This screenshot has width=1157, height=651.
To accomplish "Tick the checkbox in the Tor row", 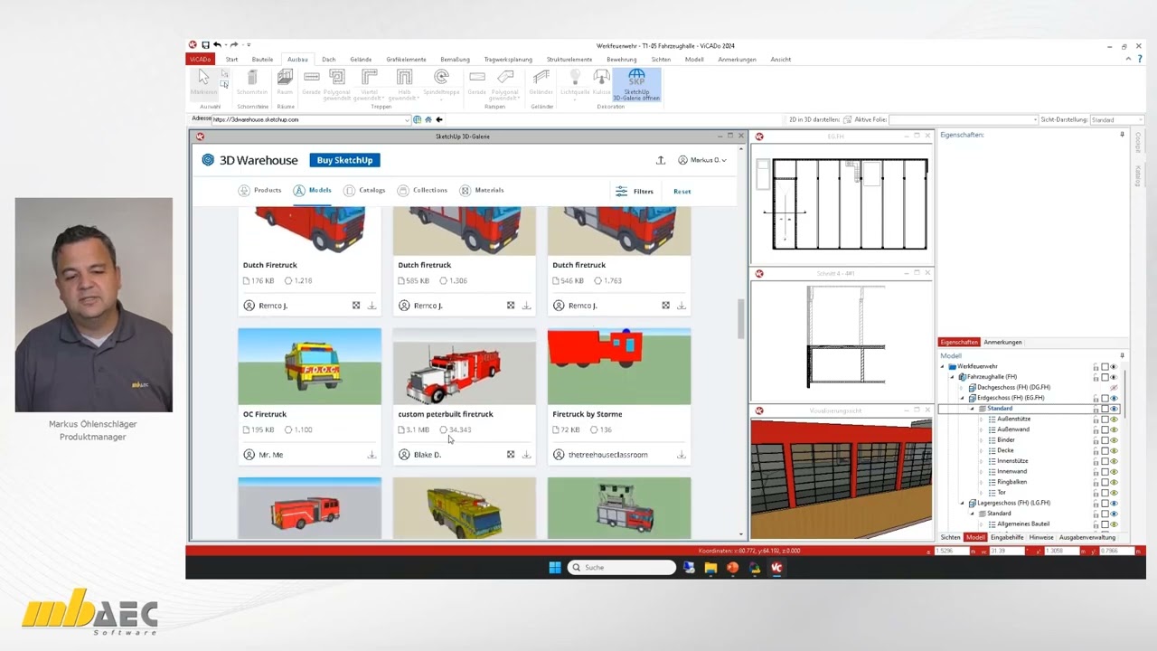I will pyautogui.click(x=1105, y=493).
